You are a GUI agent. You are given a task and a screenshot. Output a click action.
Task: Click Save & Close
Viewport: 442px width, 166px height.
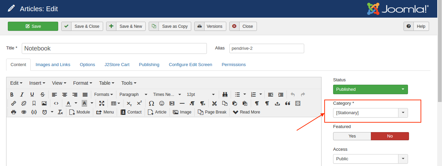point(82,26)
